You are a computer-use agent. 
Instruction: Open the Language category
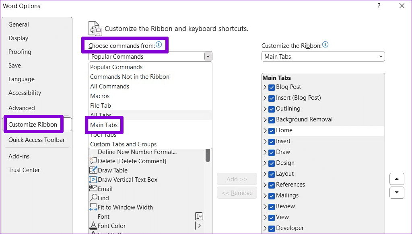(x=37, y=79)
